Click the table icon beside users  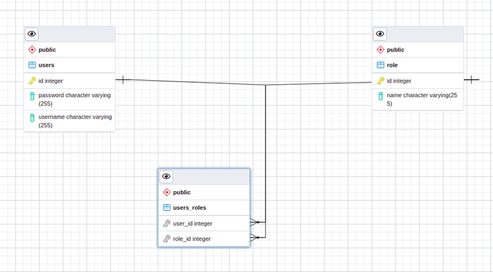click(32, 65)
